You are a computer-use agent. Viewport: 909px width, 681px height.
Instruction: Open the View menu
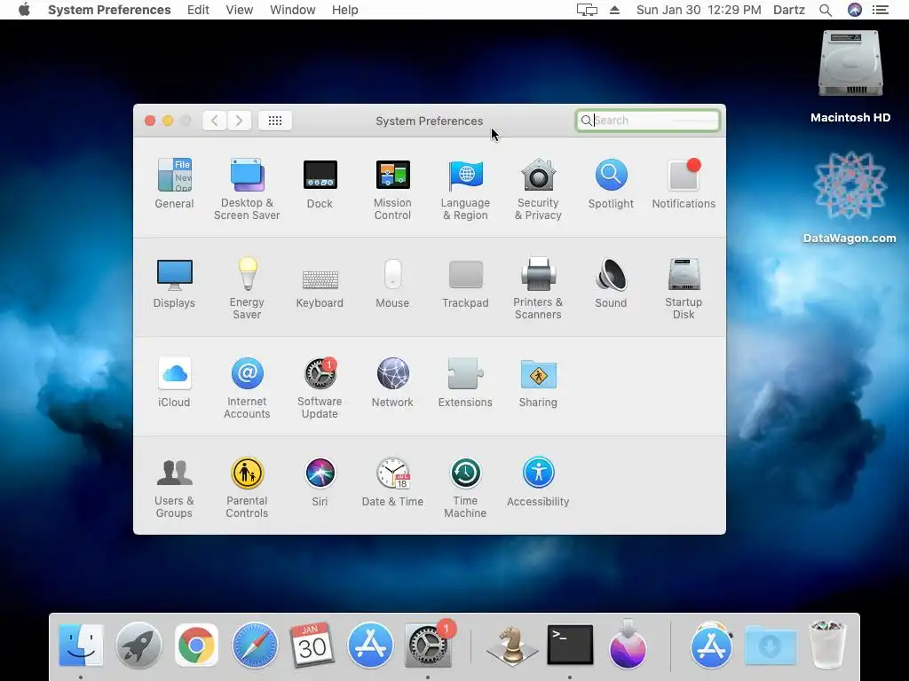tap(240, 10)
